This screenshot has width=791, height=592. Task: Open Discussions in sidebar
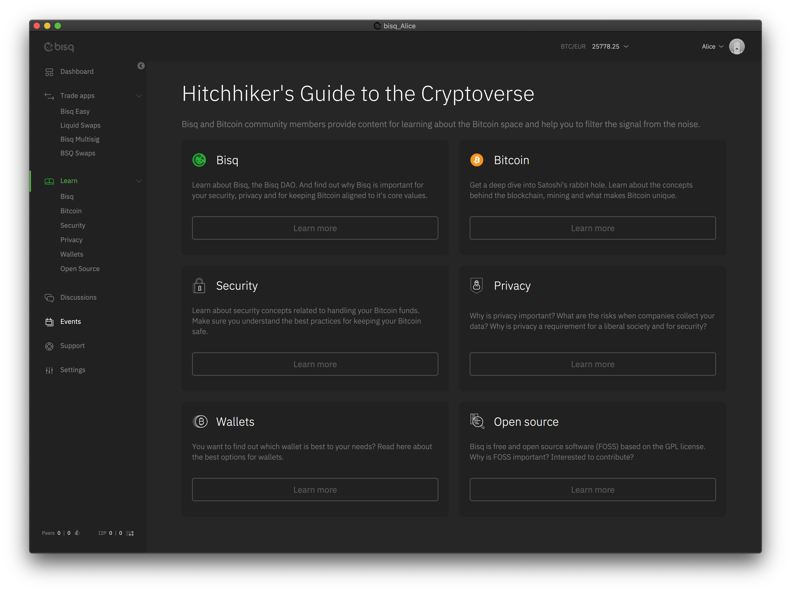click(x=78, y=297)
